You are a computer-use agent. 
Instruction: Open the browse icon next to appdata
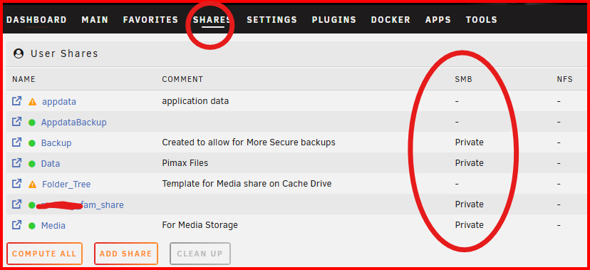(16, 100)
